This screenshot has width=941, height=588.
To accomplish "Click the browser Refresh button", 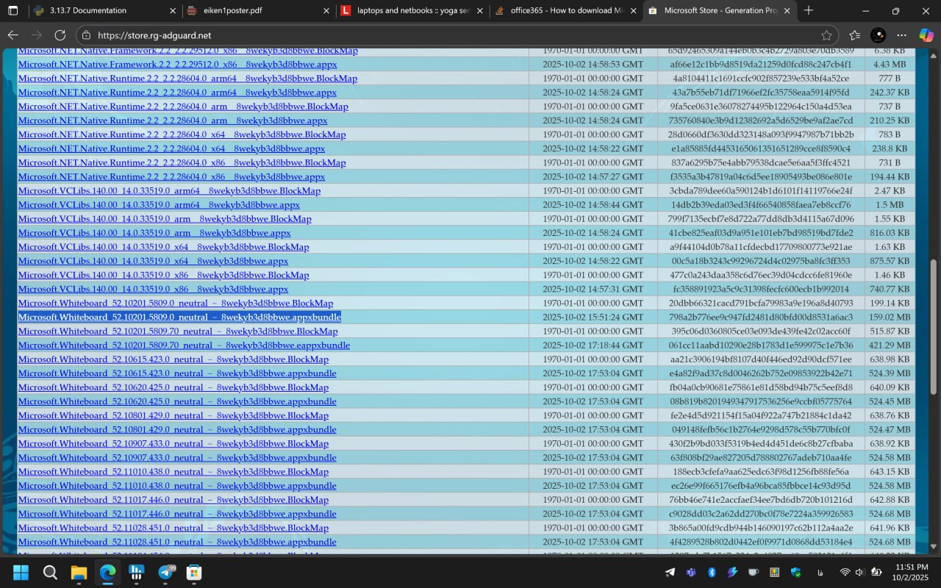I will coord(60,35).
